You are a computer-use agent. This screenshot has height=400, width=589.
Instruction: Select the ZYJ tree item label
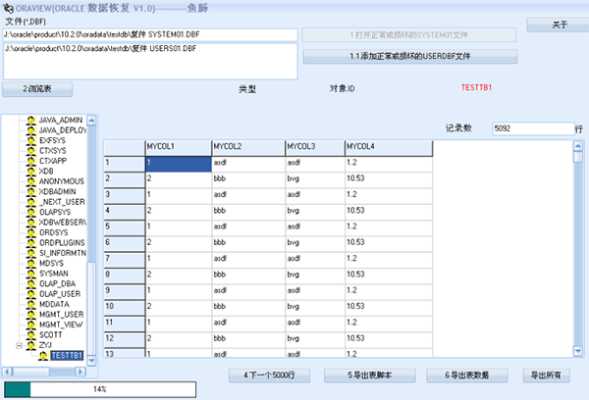45,345
